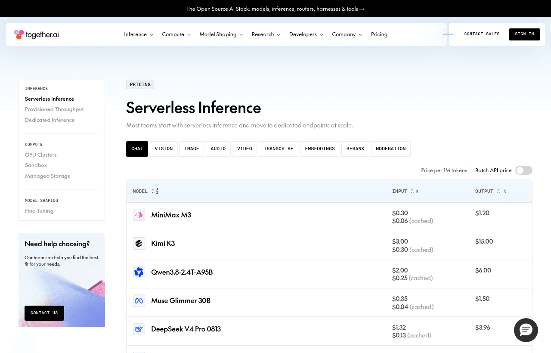
Task: Open Managed Storage in sidebar
Action: point(48,176)
